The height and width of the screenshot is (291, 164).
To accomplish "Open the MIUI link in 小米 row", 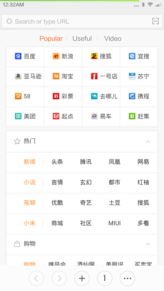I will click(115, 223).
